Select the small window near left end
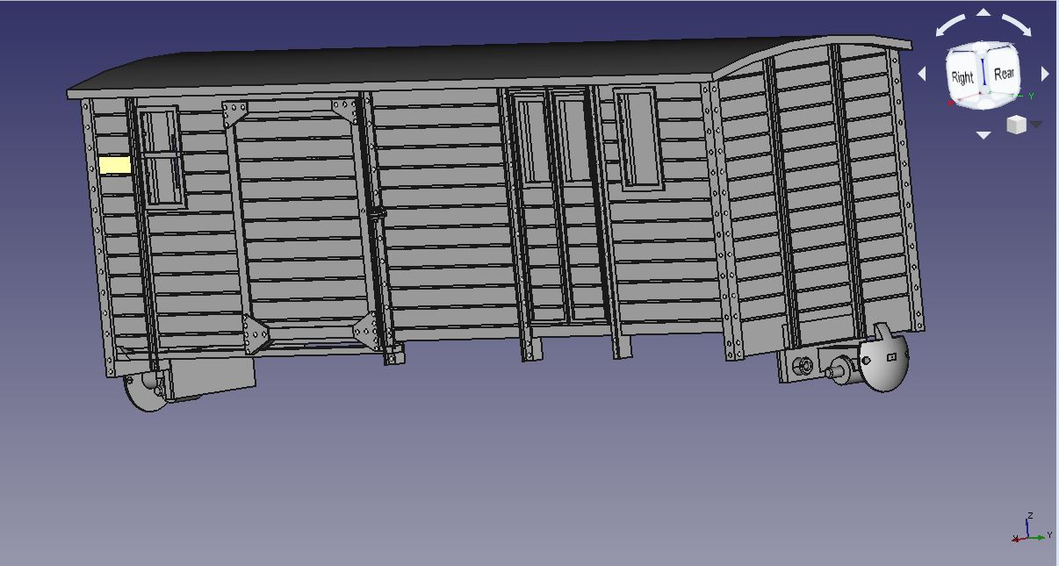 [x=160, y=156]
